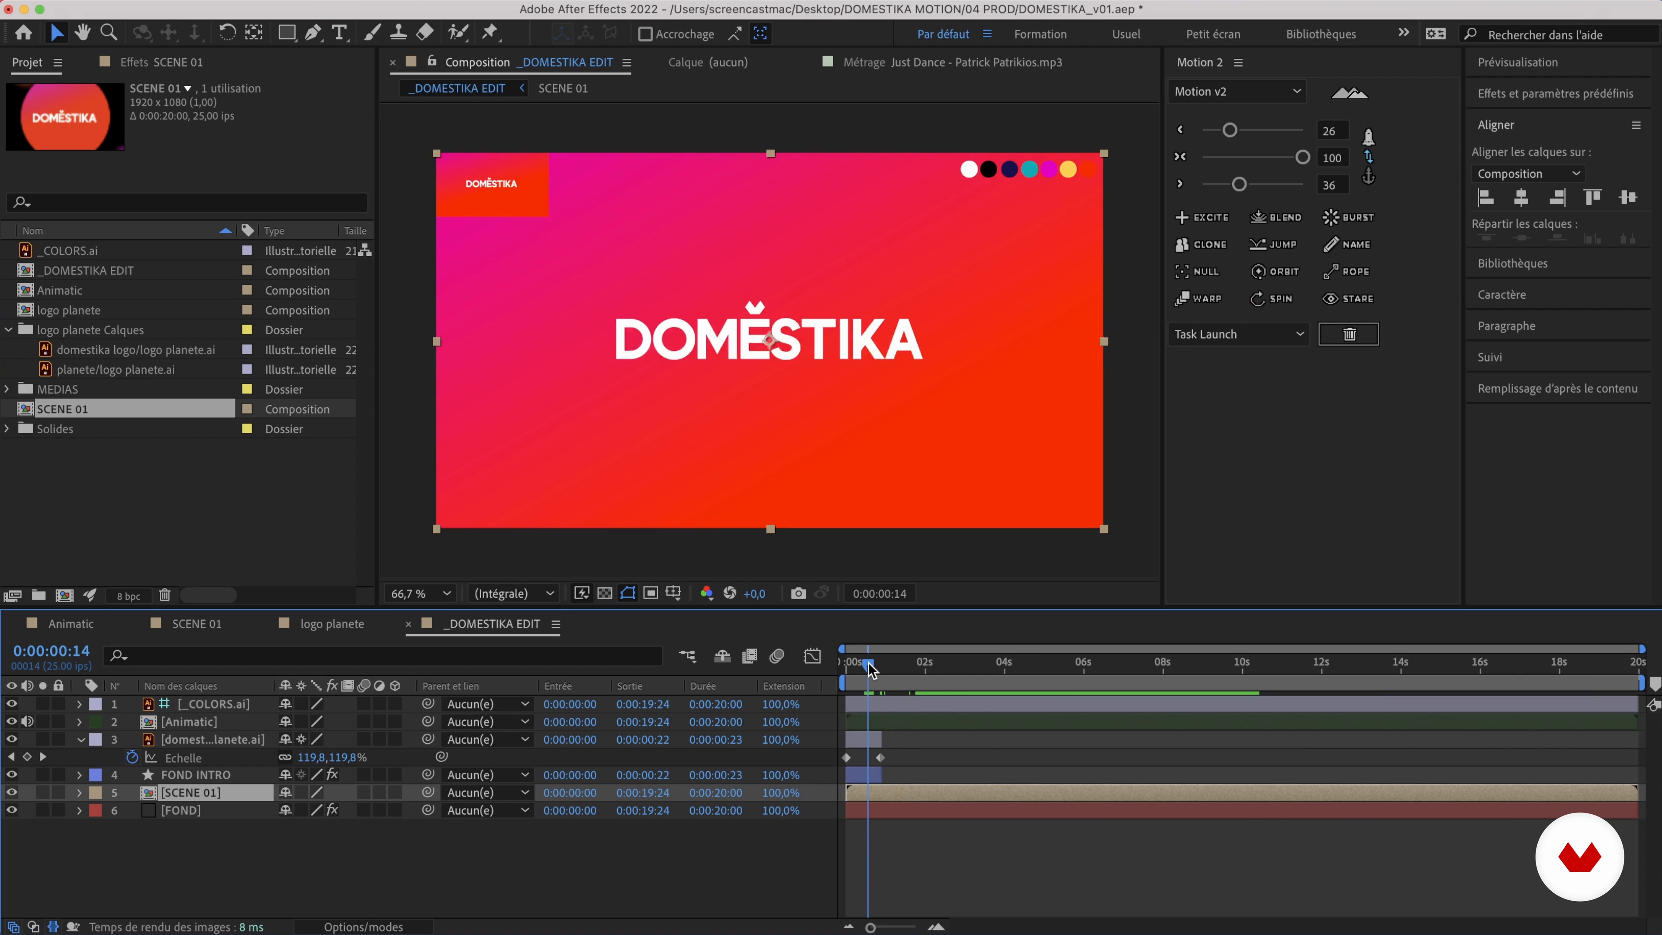Open the Caractère panel
This screenshot has height=935, width=1662.
(1501, 295)
